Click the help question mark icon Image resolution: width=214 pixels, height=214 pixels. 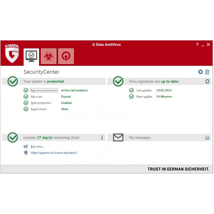197,45
